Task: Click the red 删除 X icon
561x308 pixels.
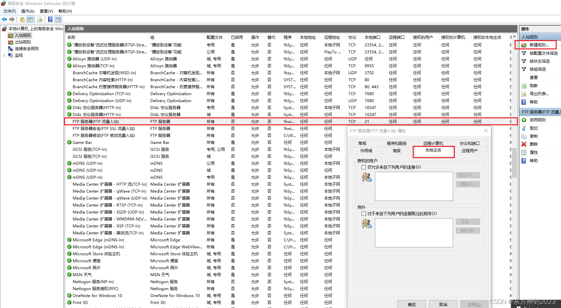Action: [x=524, y=144]
